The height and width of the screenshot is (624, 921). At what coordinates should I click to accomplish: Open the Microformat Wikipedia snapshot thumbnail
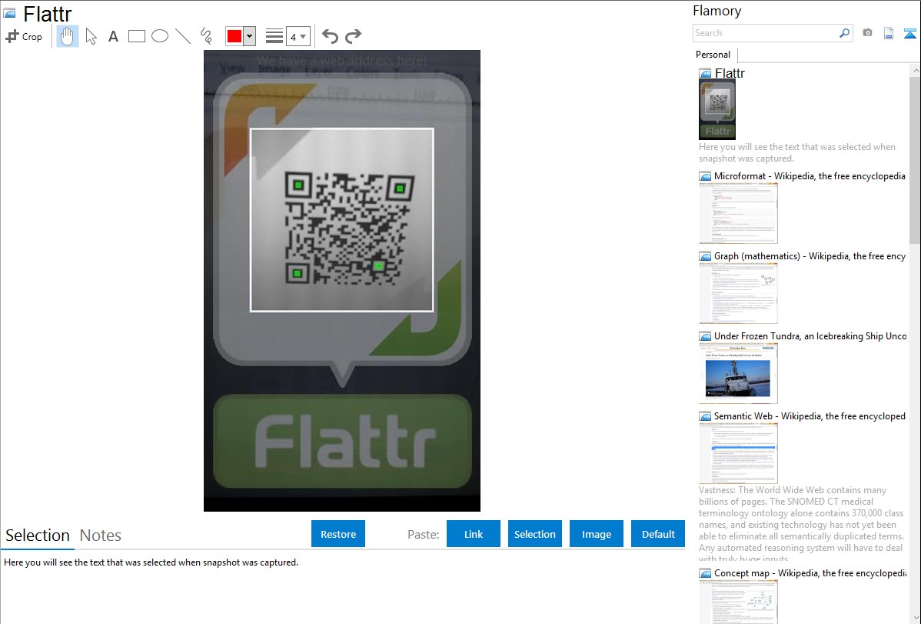(738, 213)
